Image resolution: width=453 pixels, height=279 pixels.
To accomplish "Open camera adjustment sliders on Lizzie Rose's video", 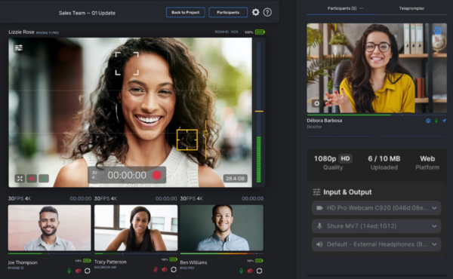I will point(19,48).
